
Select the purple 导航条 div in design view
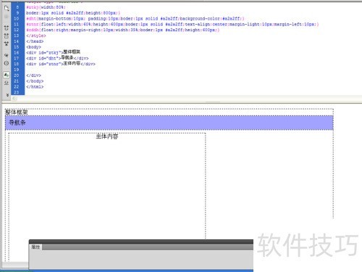(169, 123)
